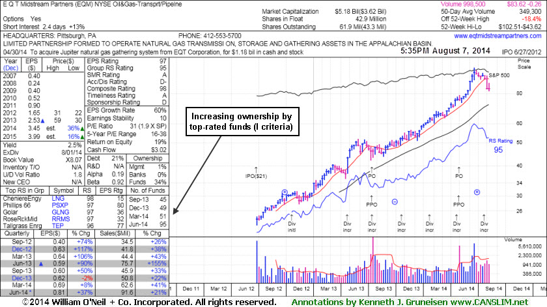Click the IPO($21) marker on the chart
The image size is (547, 307).
tap(256, 173)
